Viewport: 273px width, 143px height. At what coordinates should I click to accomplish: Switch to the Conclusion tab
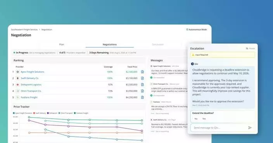click(x=158, y=45)
